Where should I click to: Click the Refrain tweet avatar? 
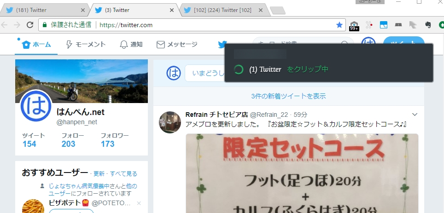[x=170, y=122]
